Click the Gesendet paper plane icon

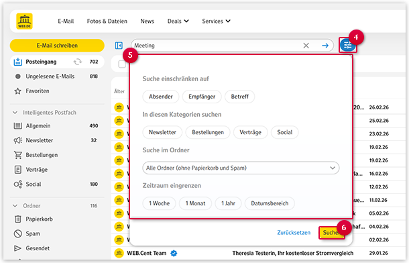(17, 248)
